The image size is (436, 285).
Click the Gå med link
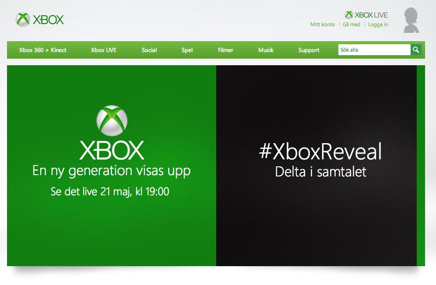pos(352,25)
